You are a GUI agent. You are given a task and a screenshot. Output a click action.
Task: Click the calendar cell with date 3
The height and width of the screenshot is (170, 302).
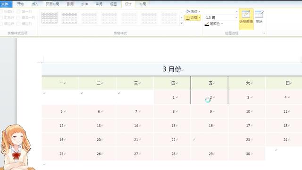coord(247,97)
